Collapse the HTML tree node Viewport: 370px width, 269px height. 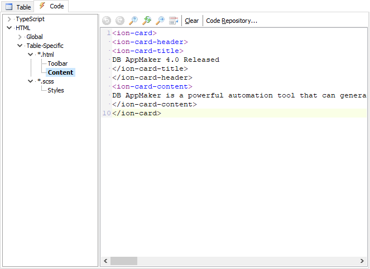tap(9, 28)
